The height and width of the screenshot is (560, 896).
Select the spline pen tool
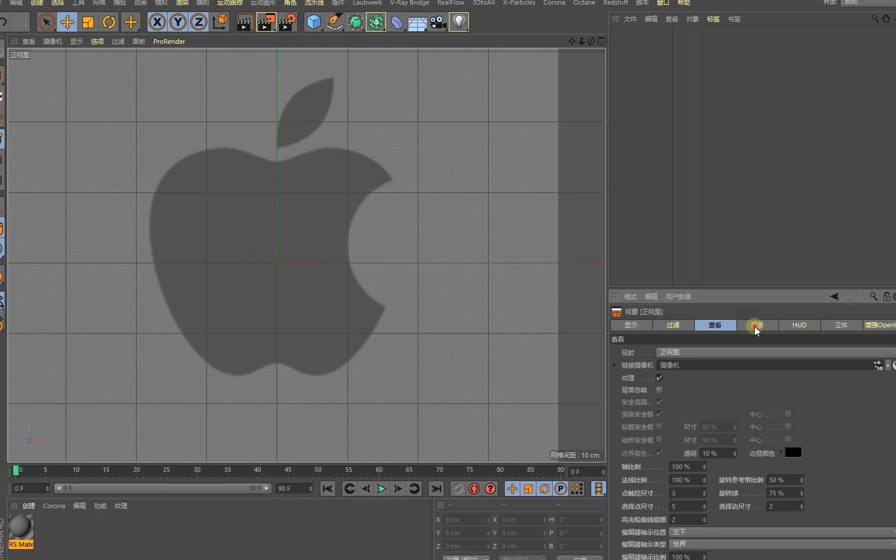click(334, 22)
